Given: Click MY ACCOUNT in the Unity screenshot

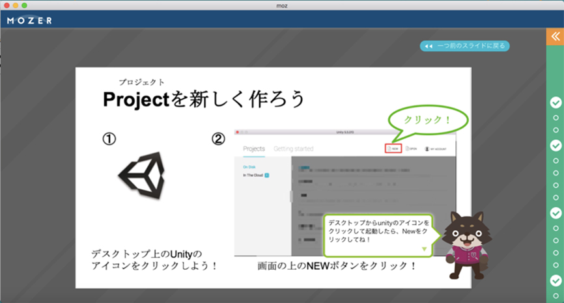Looking at the screenshot, I should point(435,149).
